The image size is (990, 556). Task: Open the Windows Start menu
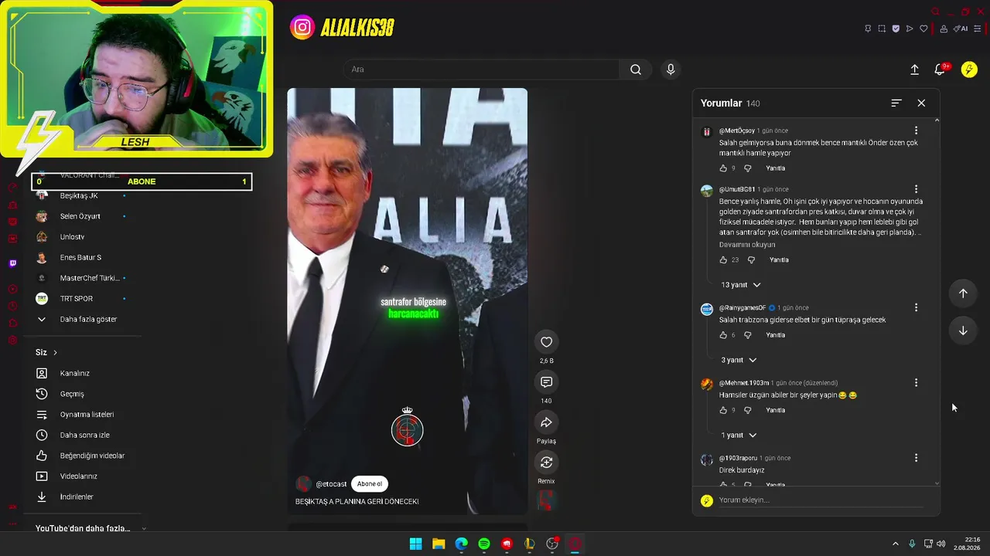click(x=415, y=544)
